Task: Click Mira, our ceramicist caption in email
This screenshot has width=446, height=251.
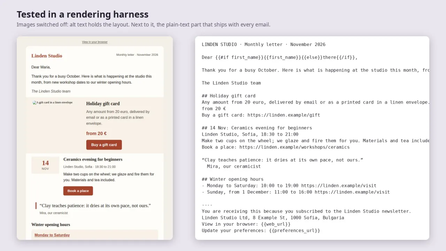Action: coord(54,213)
